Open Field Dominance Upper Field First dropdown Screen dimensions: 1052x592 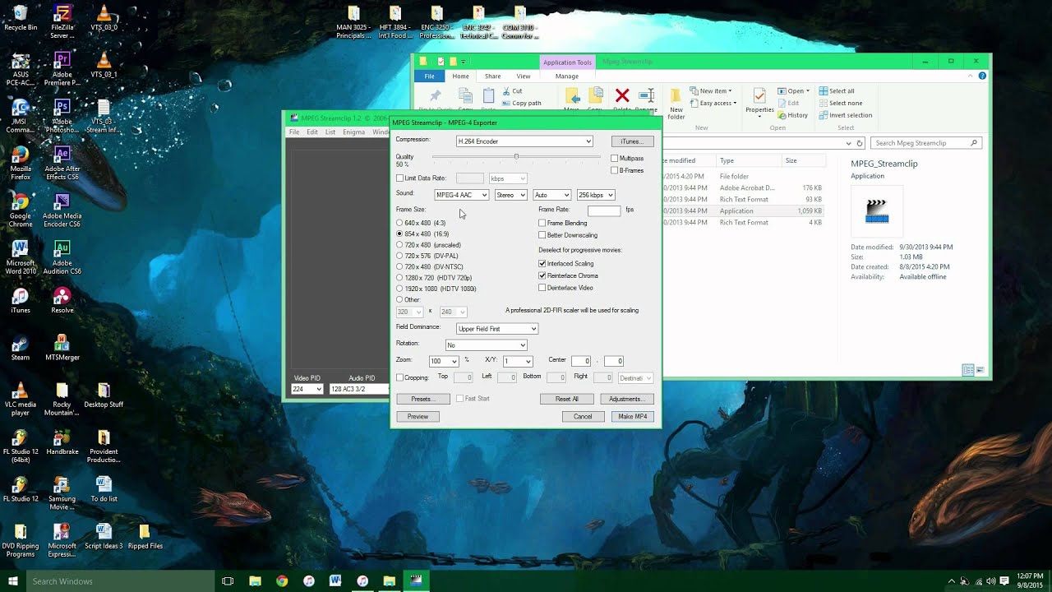497,329
